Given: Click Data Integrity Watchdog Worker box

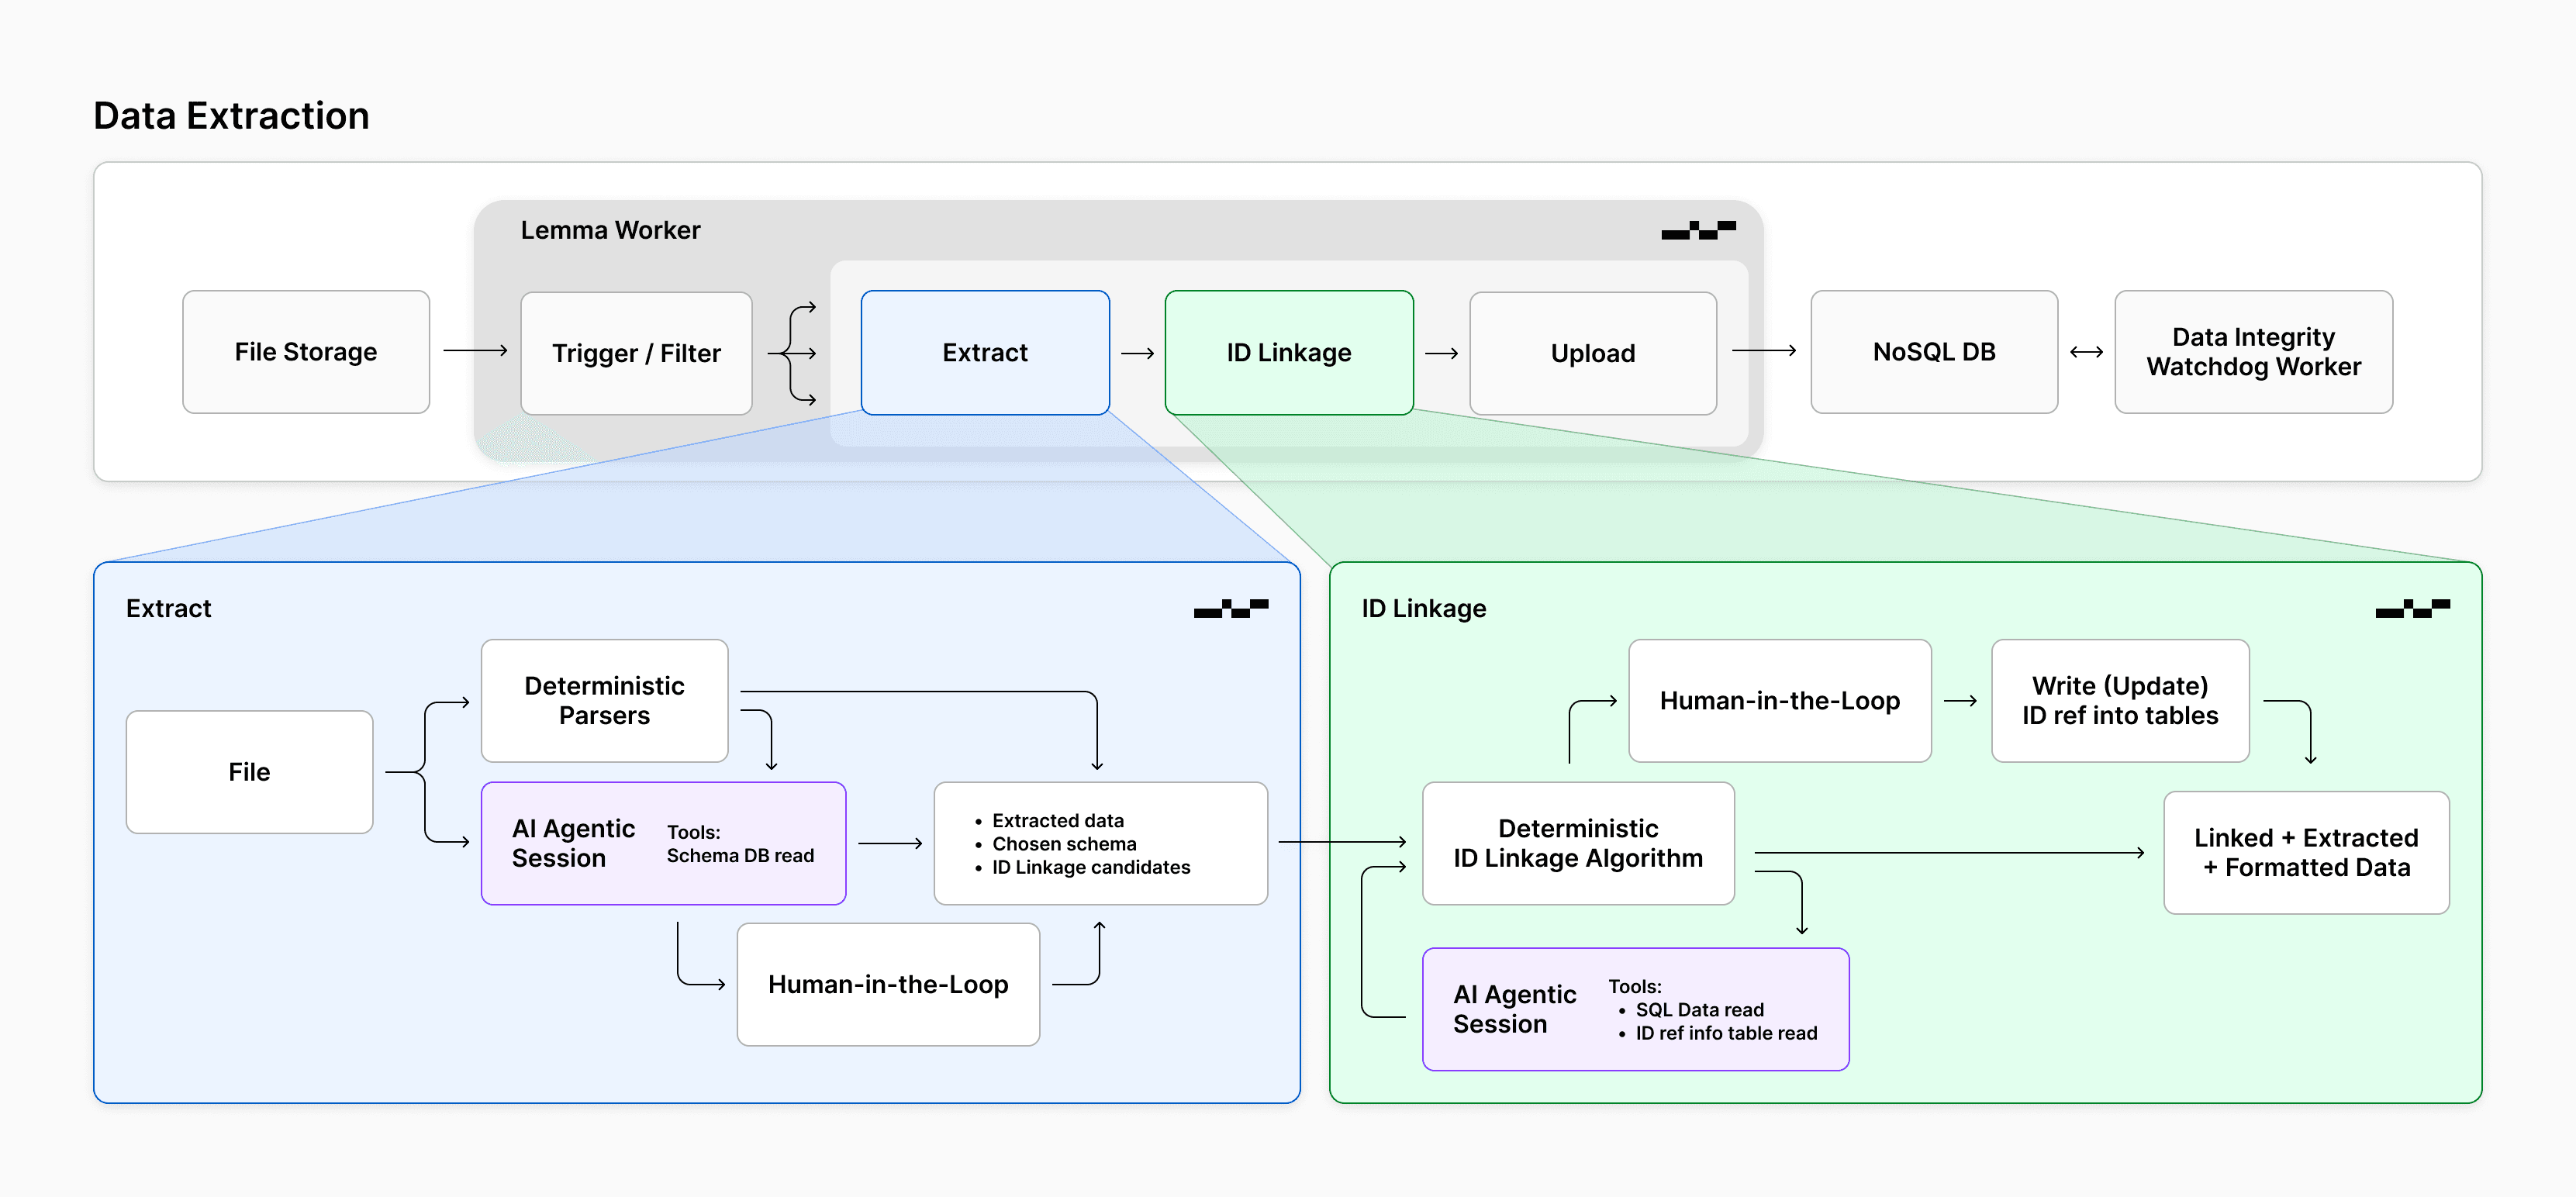Looking at the screenshot, I should pos(2254,352).
